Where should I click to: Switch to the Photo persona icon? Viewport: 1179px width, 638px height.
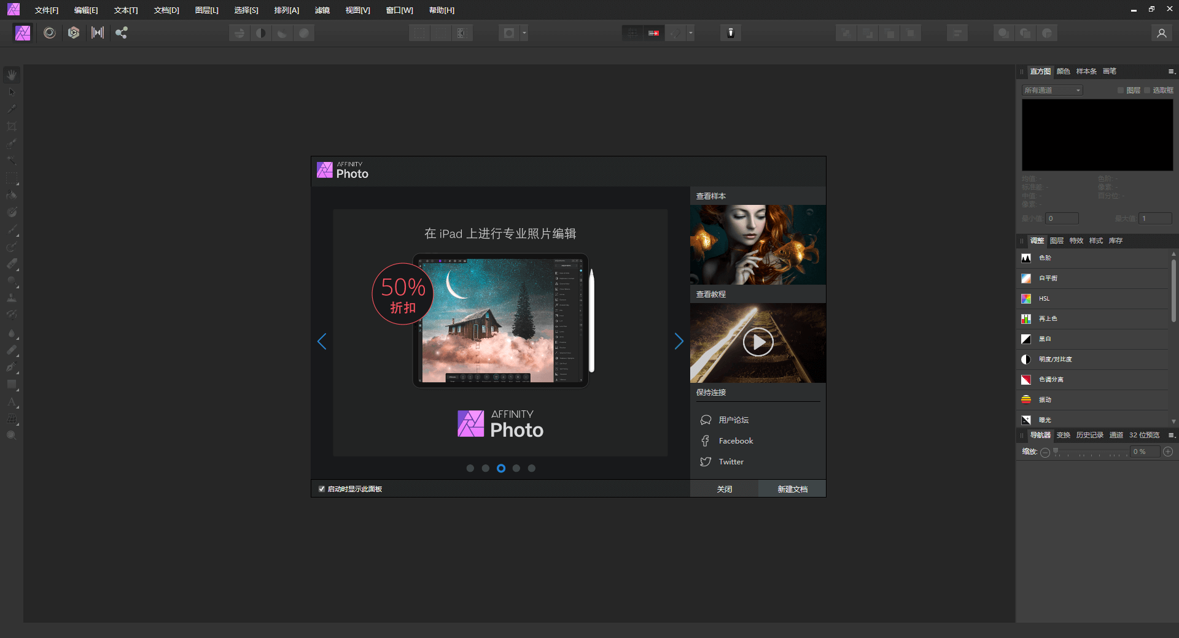click(23, 33)
